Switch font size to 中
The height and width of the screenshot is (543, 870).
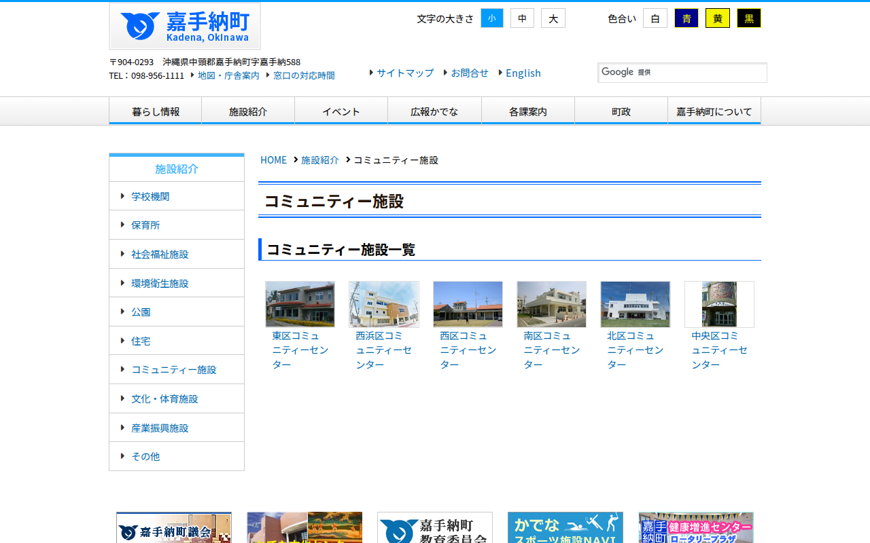[x=522, y=18]
